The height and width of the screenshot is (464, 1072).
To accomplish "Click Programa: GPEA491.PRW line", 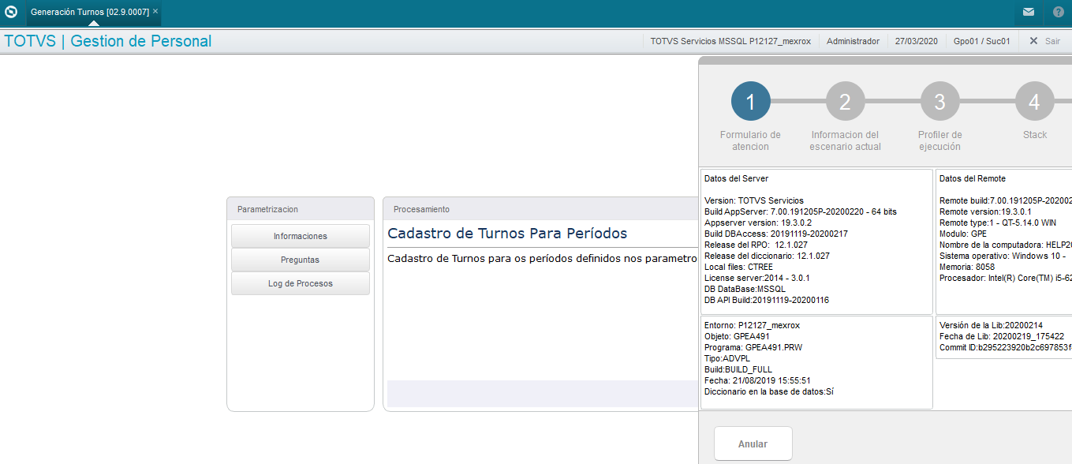I will pyautogui.click(x=753, y=347).
